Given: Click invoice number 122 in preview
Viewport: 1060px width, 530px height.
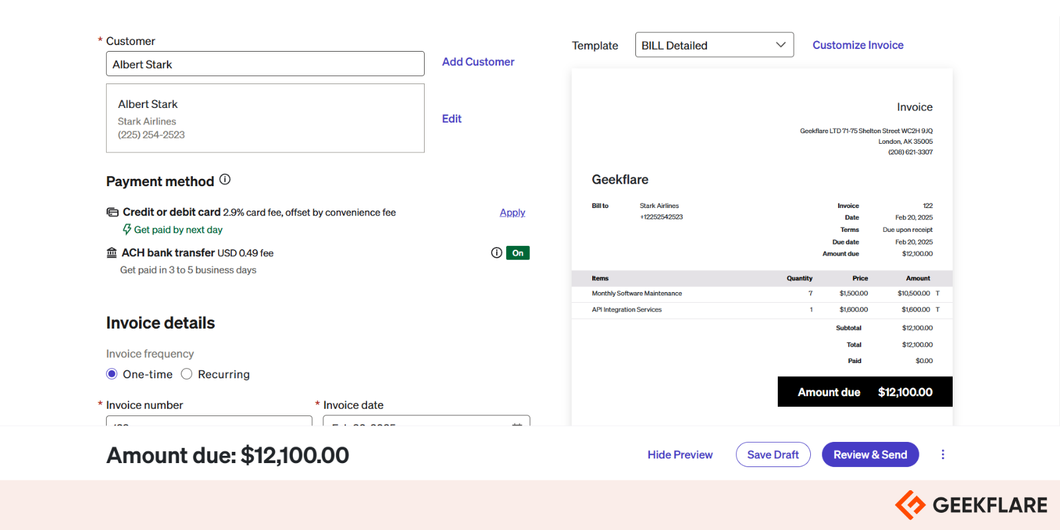Looking at the screenshot, I should click(x=927, y=206).
